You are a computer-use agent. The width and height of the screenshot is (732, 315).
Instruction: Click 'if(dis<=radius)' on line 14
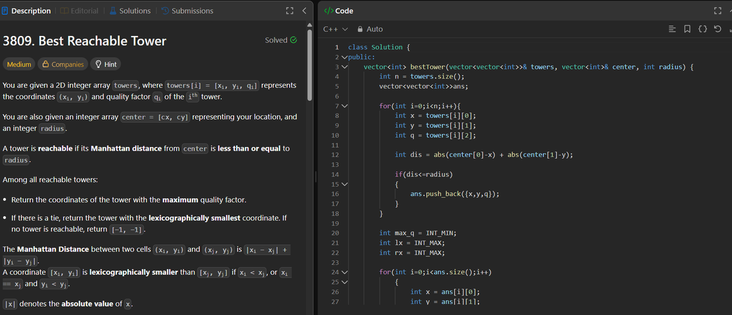pos(424,174)
